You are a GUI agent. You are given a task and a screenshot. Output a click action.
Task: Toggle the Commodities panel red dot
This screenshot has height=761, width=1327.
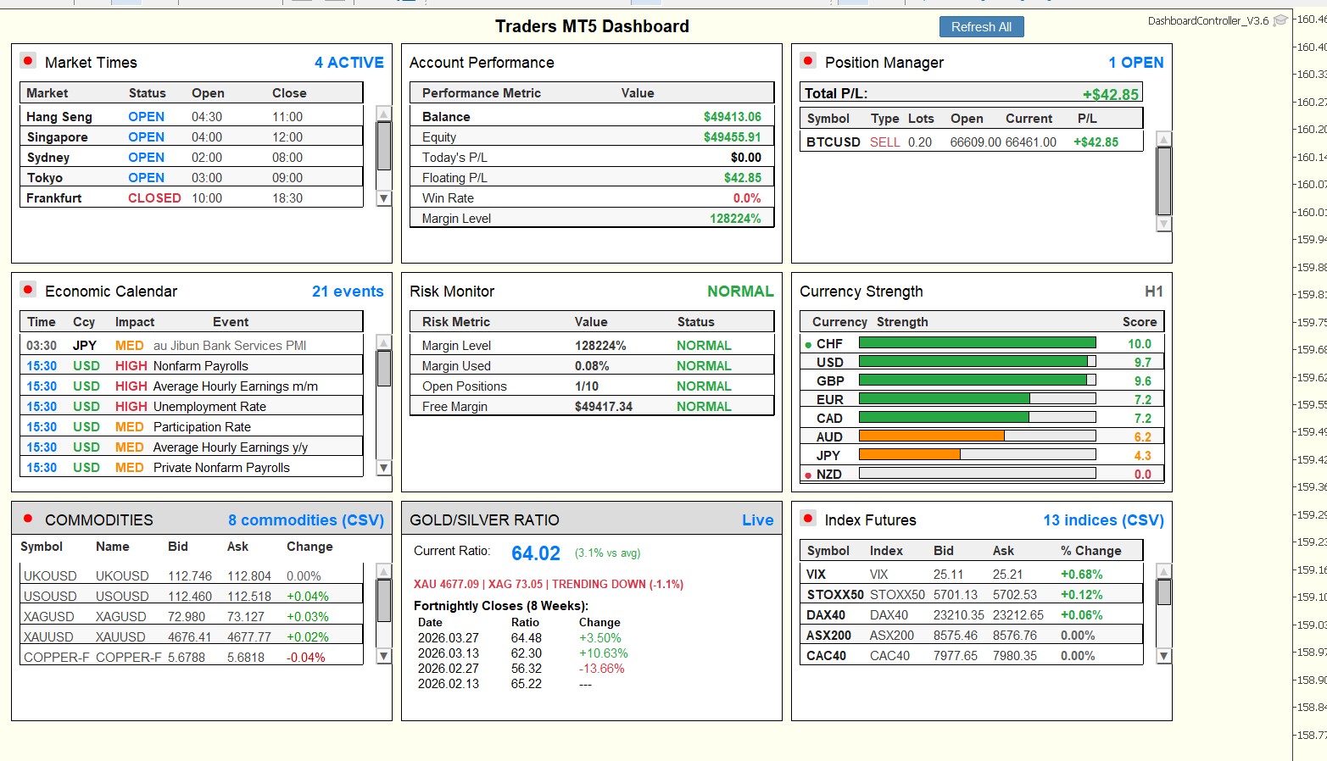[x=28, y=519]
